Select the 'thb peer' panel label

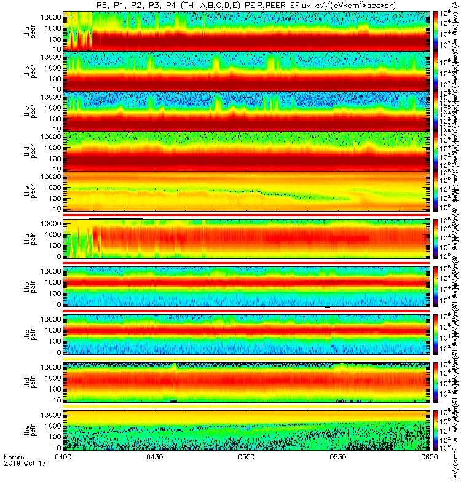(30, 72)
